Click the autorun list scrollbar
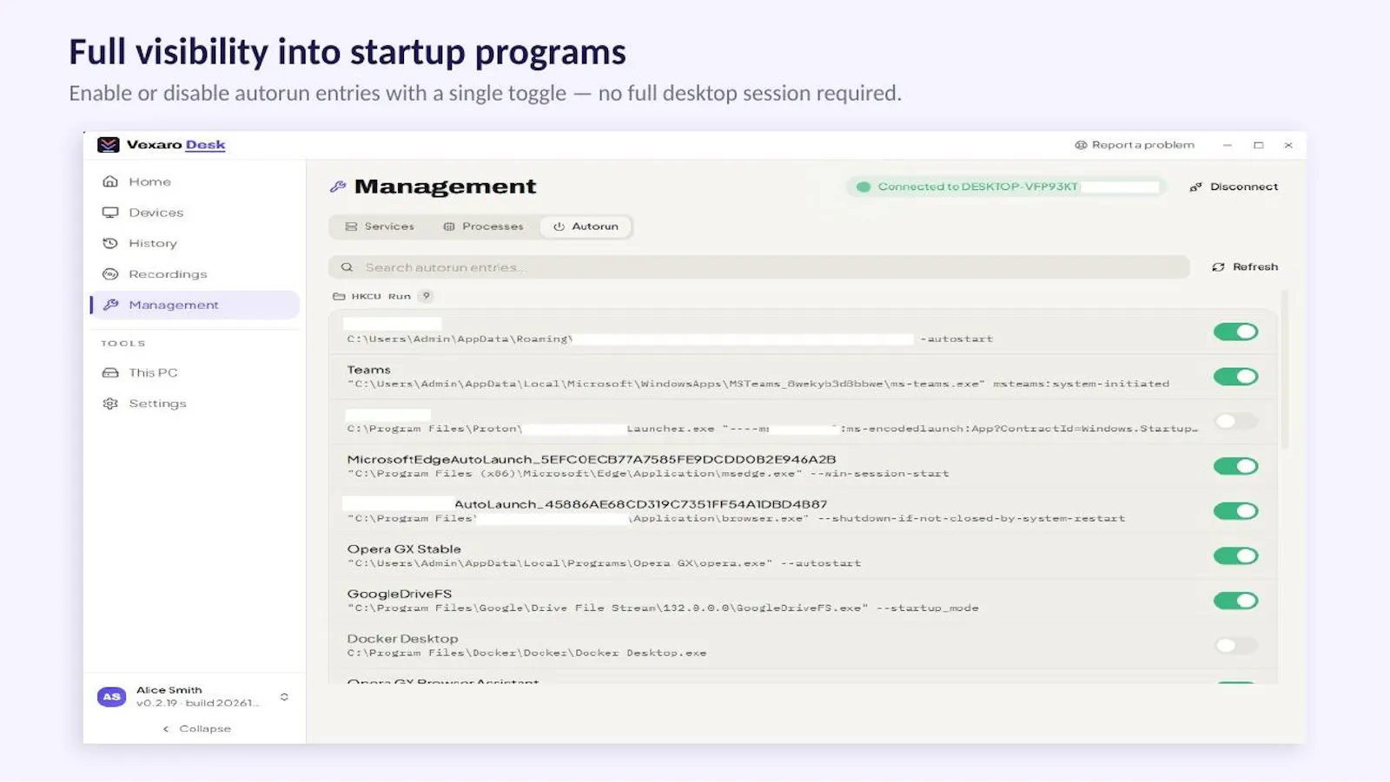The image size is (1390, 782). click(x=1284, y=371)
